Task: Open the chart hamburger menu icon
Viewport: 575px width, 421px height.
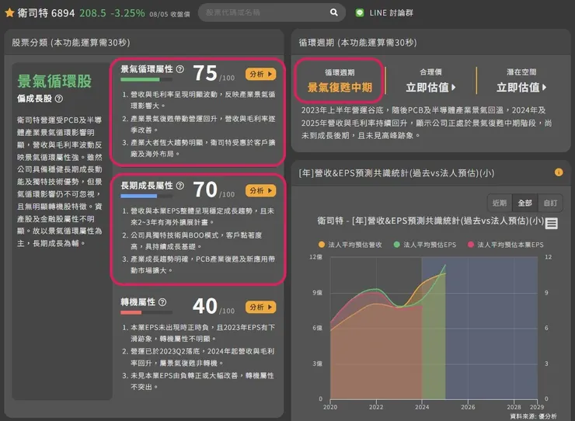Action: pos(551,223)
